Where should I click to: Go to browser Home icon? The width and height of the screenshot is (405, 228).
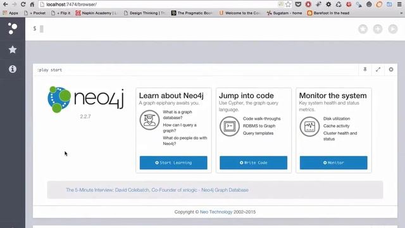click(x=32, y=4)
